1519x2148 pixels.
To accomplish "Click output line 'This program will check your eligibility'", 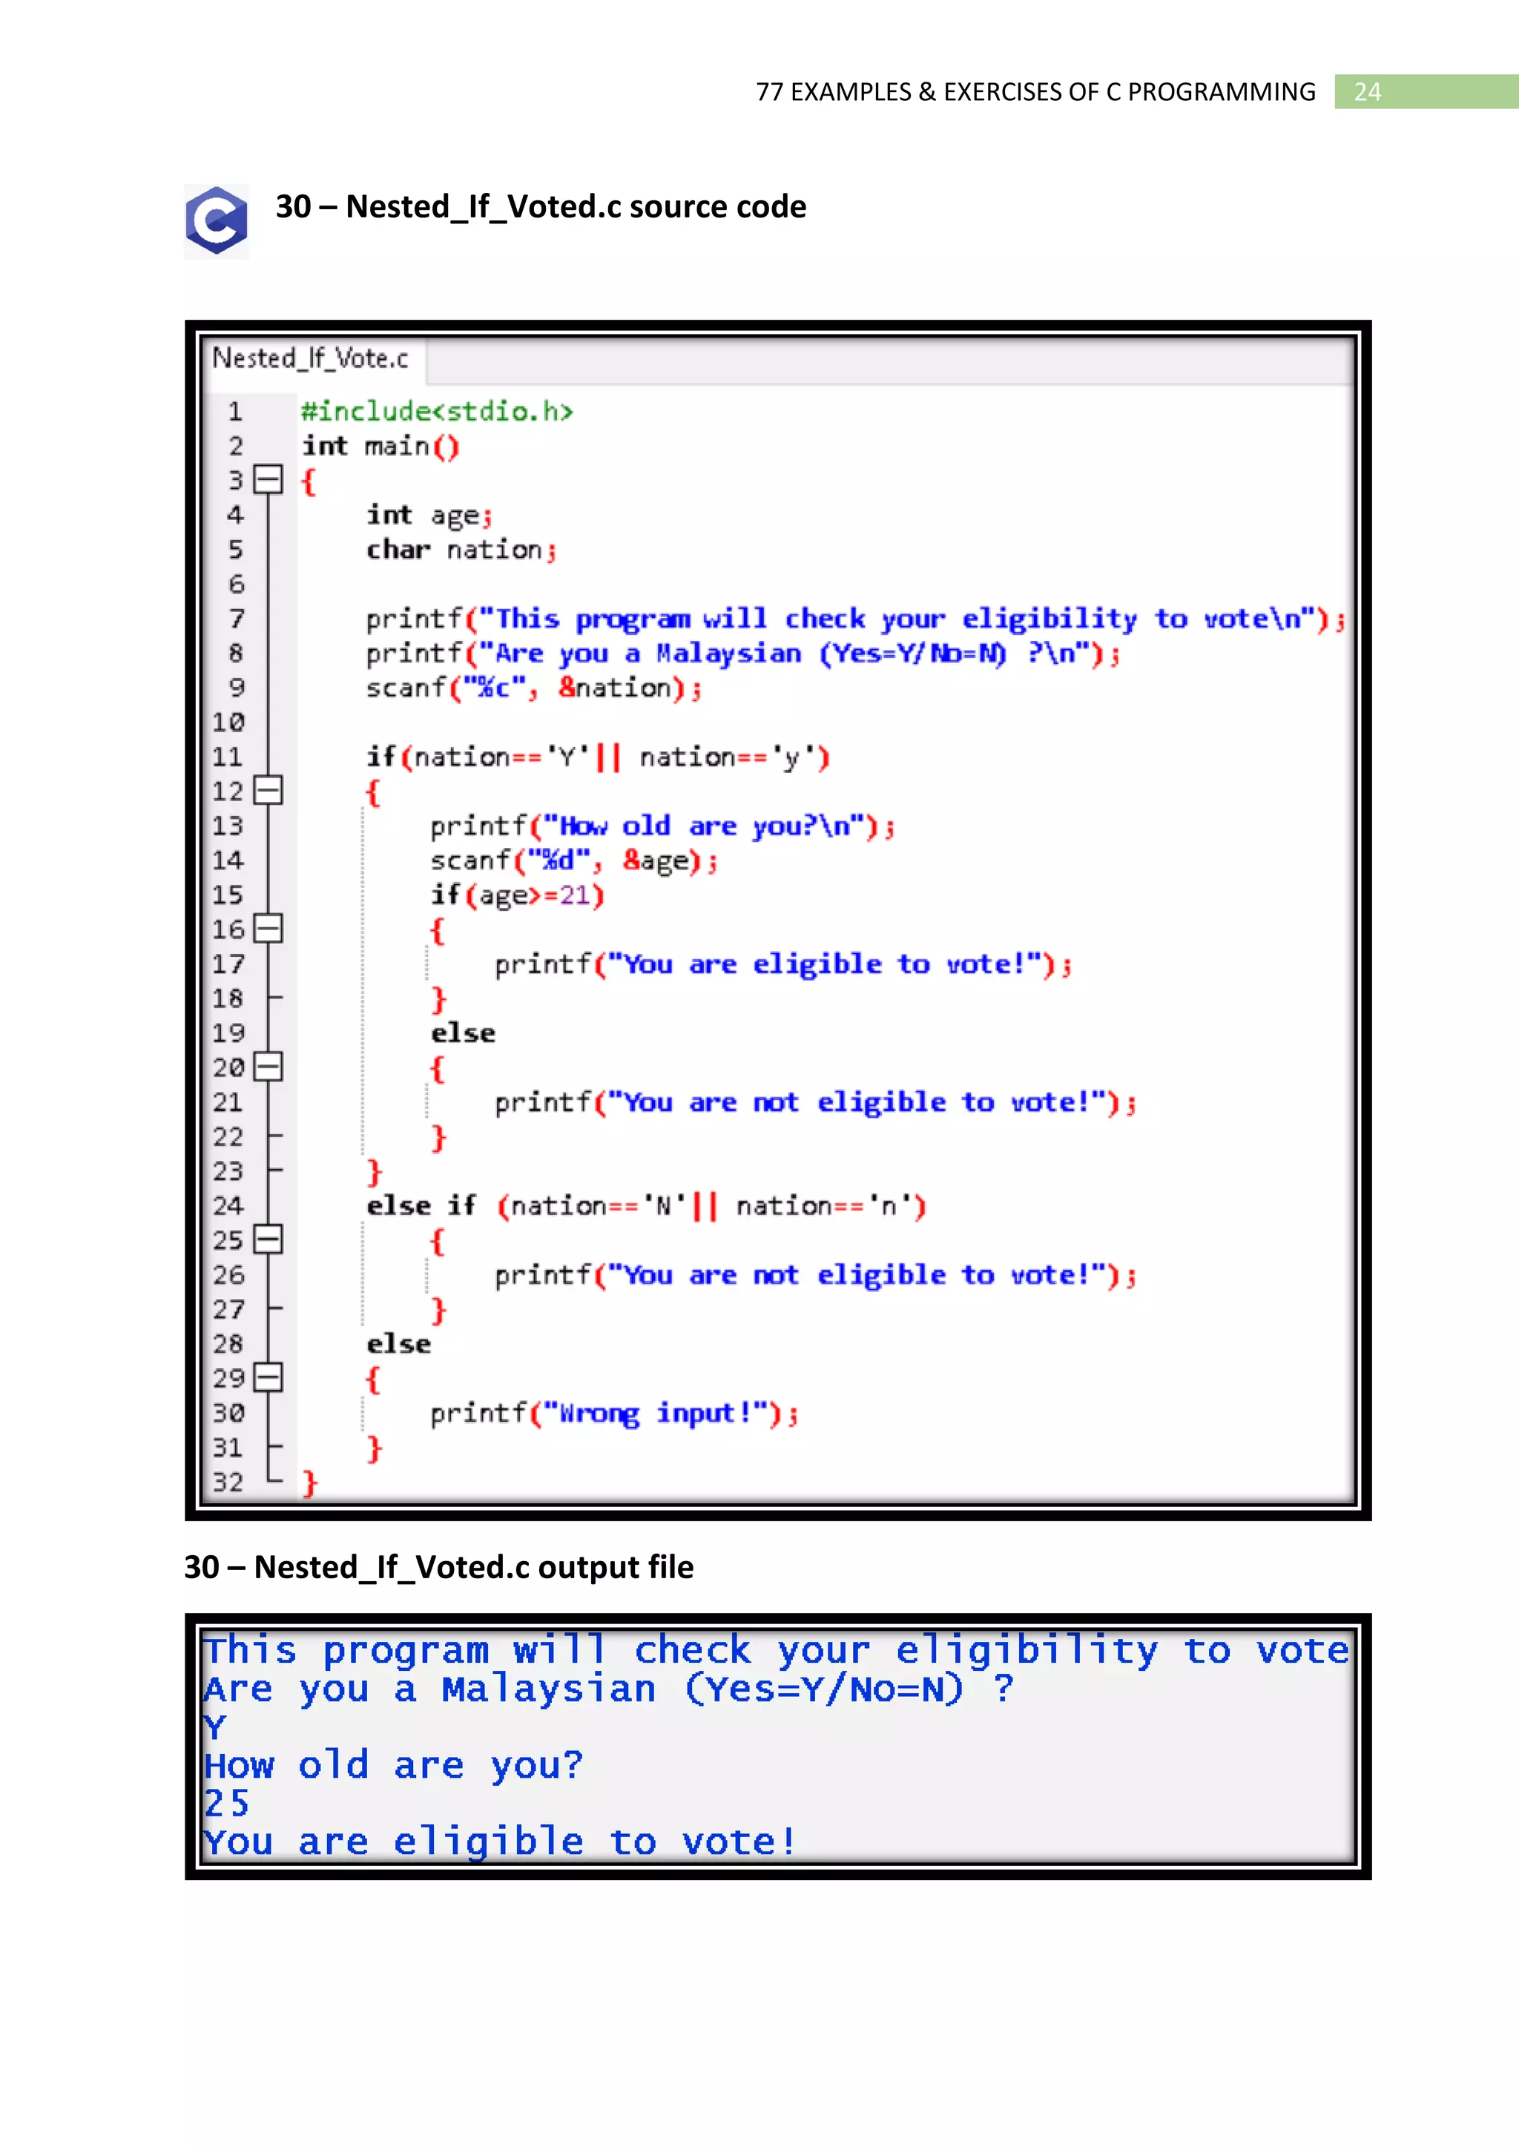I will [x=777, y=1650].
